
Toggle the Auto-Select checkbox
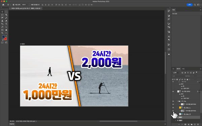pyautogui.click(x=13, y=5)
